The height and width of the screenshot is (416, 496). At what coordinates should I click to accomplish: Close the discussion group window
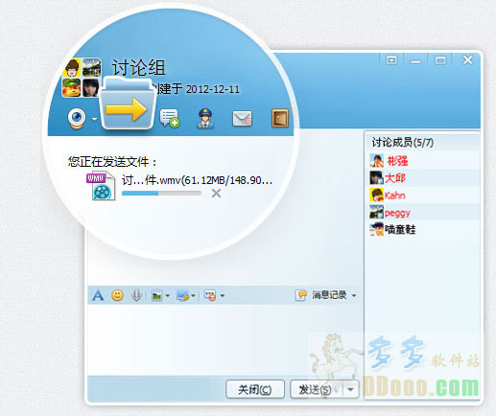(x=467, y=59)
